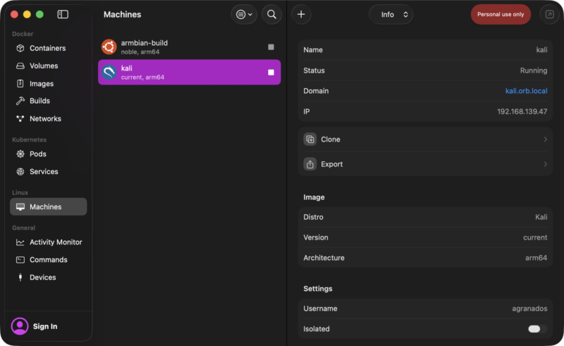
Task: Open the Images section icon
Action: [x=20, y=83]
